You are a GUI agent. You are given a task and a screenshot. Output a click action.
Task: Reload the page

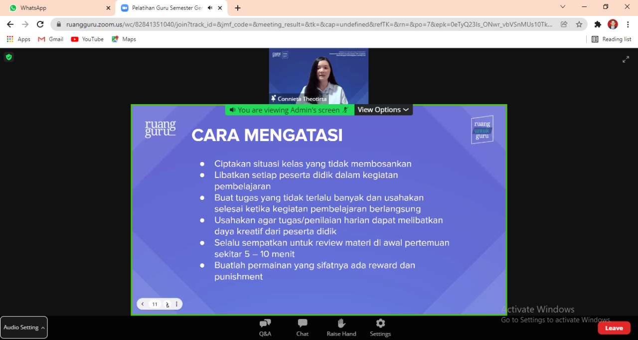pos(40,24)
